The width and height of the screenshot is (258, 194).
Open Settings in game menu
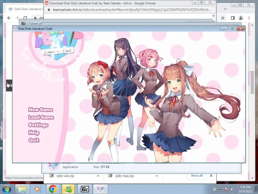click(38, 125)
